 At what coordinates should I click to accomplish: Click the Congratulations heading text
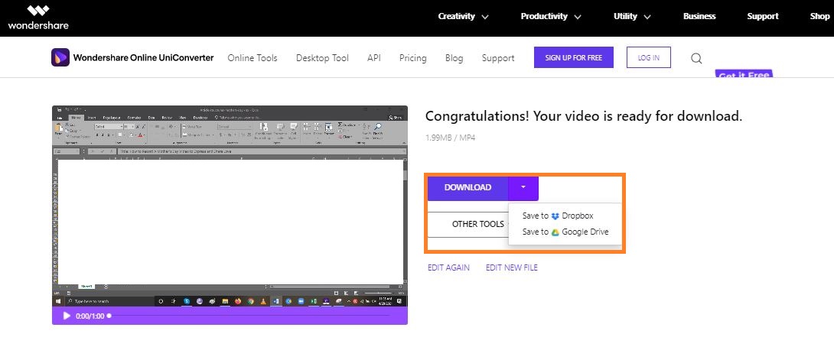(584, 115)
